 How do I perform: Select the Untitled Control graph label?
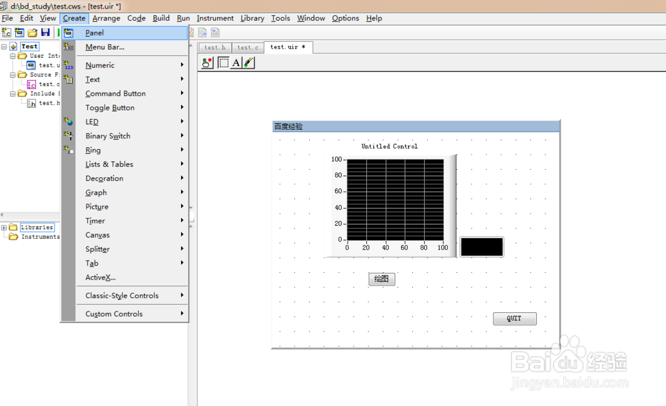(389, 146)
